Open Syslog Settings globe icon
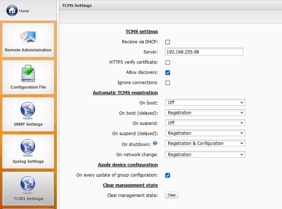The image size is (282, 209). pos(28,148)
